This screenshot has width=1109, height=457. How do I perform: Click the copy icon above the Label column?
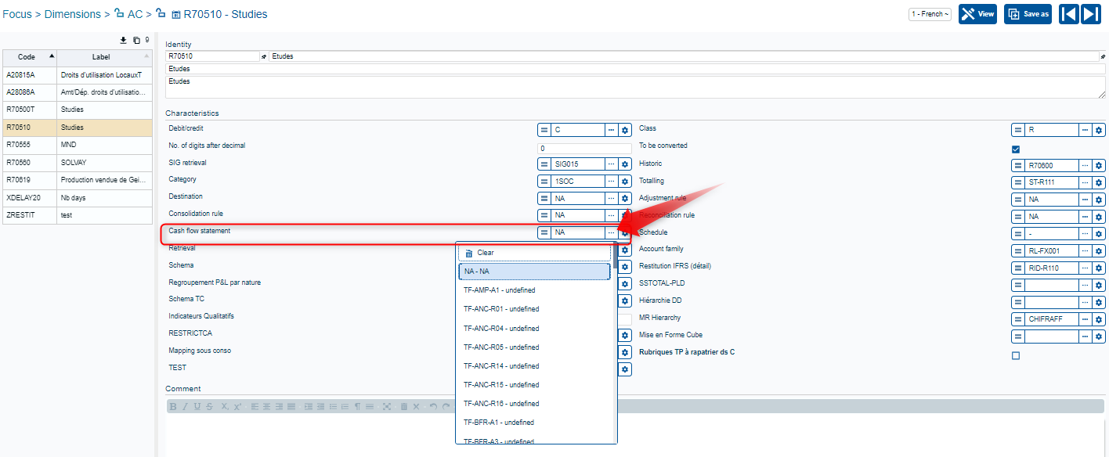click(136, 40)
